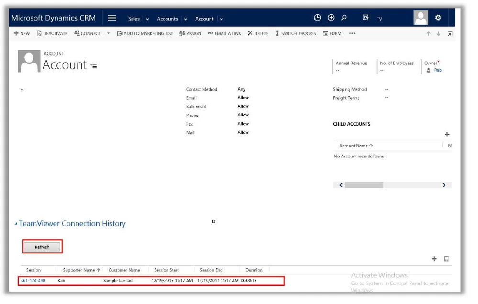
Task: Open Quick Create with the plus icon
Action: 331,18
